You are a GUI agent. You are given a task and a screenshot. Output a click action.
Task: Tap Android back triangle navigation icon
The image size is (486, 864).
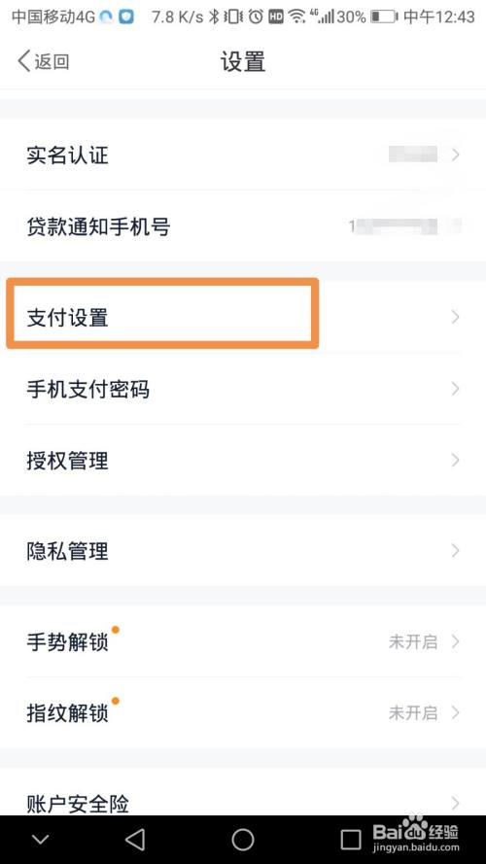[x=135, y=839]
